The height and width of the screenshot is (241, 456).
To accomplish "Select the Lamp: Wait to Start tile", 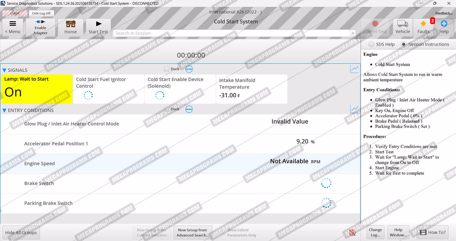I will pyautogui.click(x=37, y=89).
